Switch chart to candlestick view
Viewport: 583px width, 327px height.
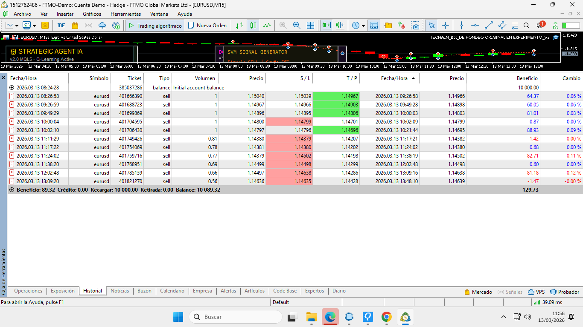(x=254, y=26)
